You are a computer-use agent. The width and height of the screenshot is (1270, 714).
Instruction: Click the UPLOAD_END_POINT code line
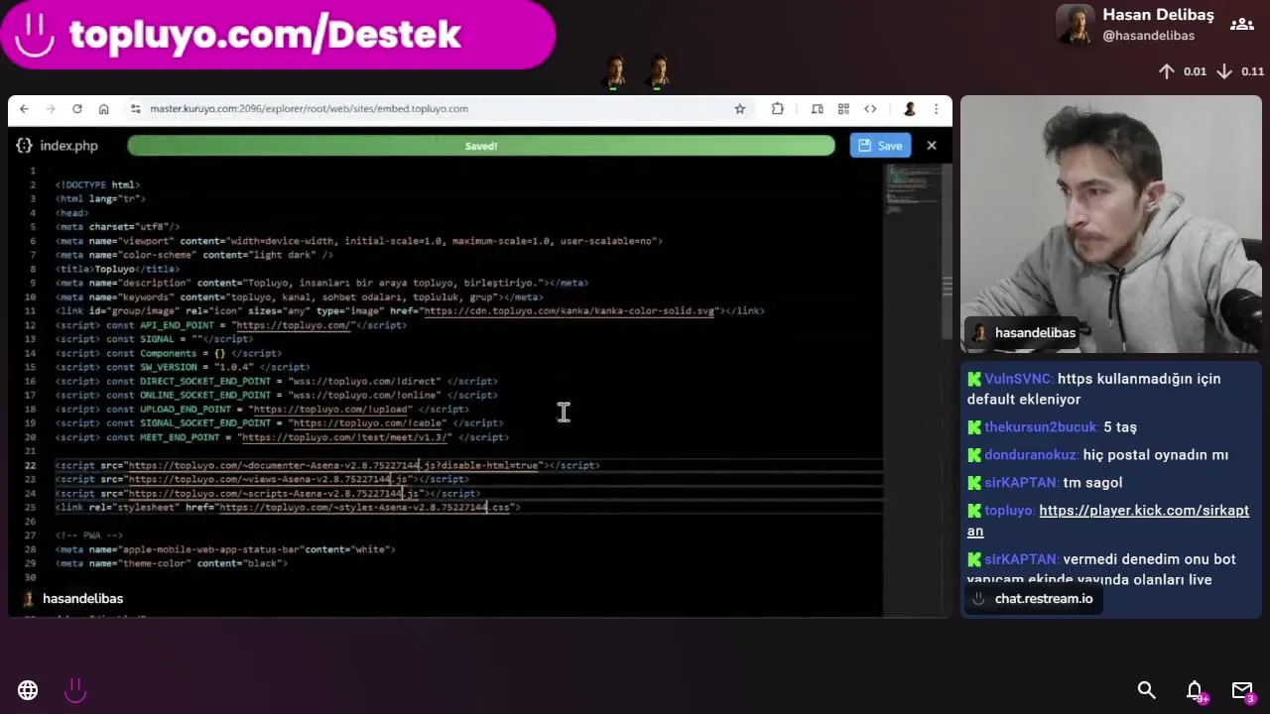262,409
